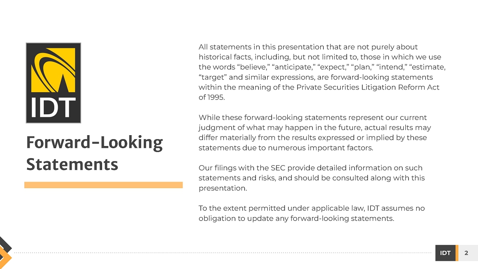Screen dimensions: 478x269
Task: Click the quoted word "target"
Action: coord(213,77)
